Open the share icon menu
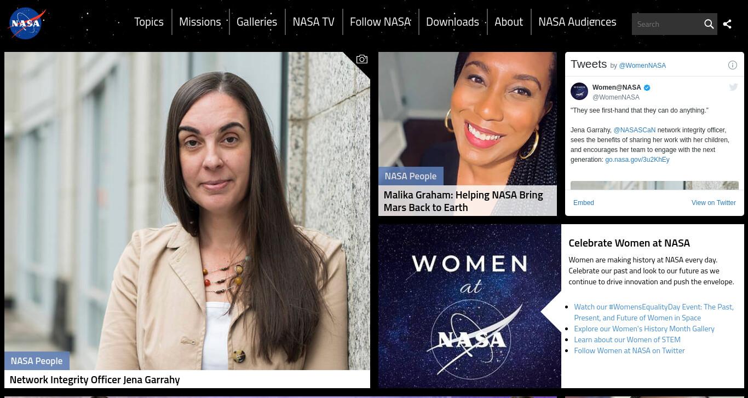 (727, 24)
